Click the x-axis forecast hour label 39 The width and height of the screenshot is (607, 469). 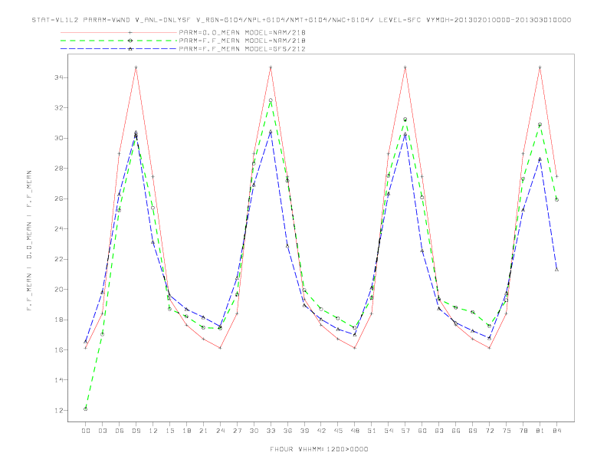point(304,431)
